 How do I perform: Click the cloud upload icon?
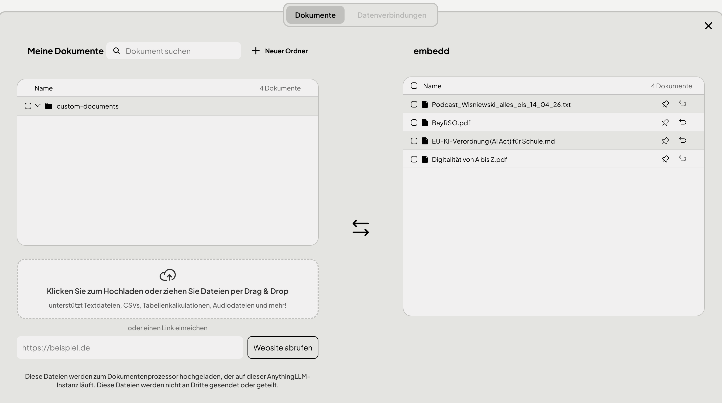(168, 275)
